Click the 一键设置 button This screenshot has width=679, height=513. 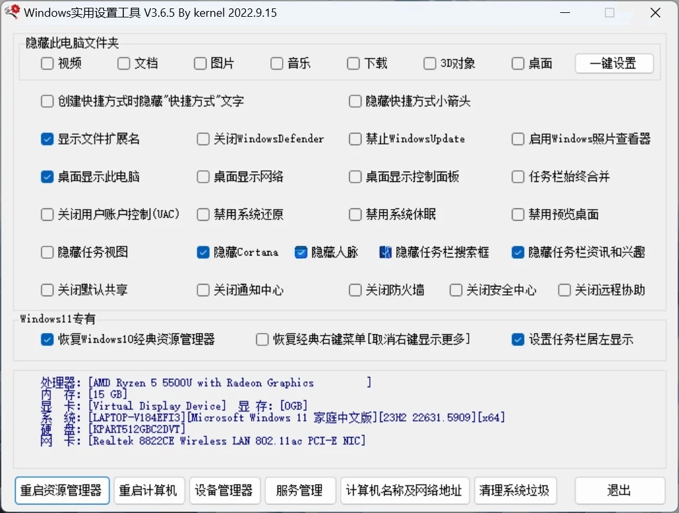[613, 63]
